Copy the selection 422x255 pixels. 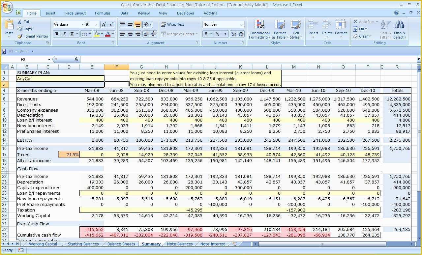[25, 29]
